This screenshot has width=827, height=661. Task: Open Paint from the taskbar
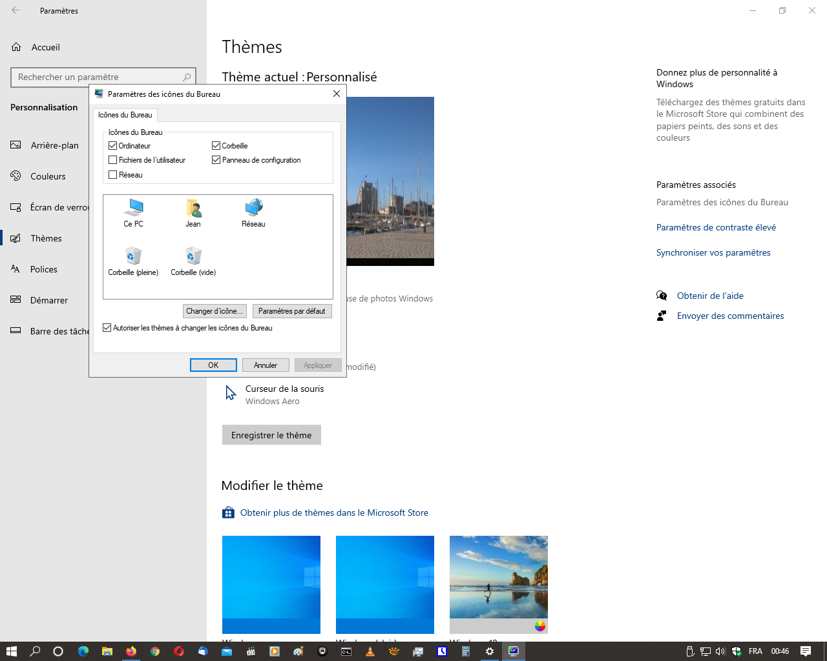pyautogui.click(x=298, y=651)
